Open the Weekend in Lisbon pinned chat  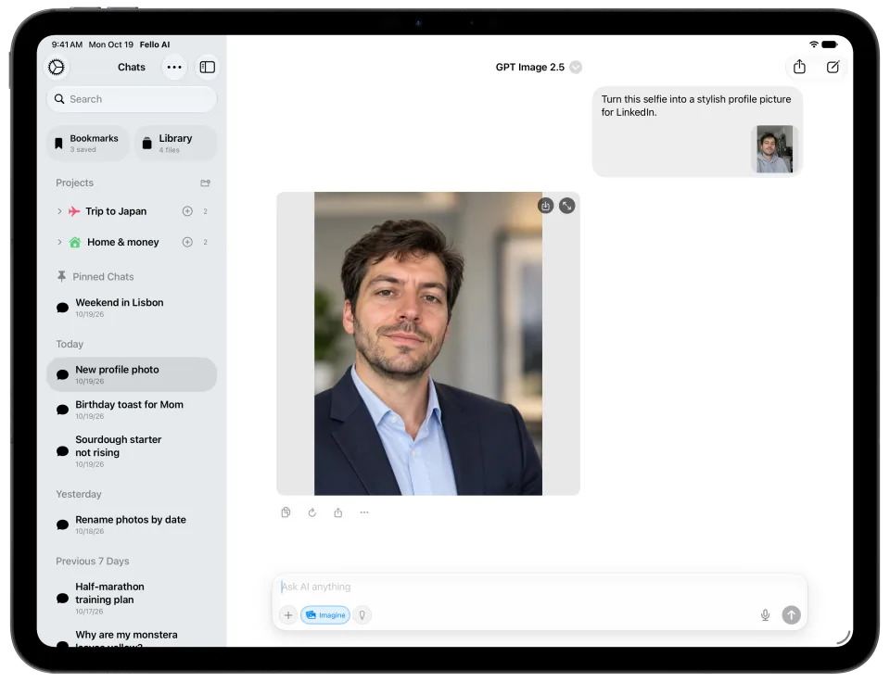click(132, 308)
